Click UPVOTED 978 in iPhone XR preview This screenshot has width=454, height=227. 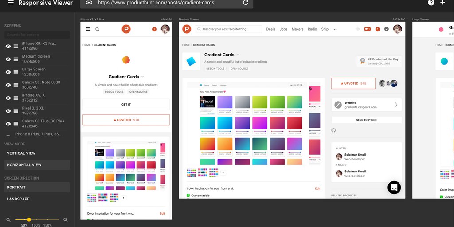[126, 120]
